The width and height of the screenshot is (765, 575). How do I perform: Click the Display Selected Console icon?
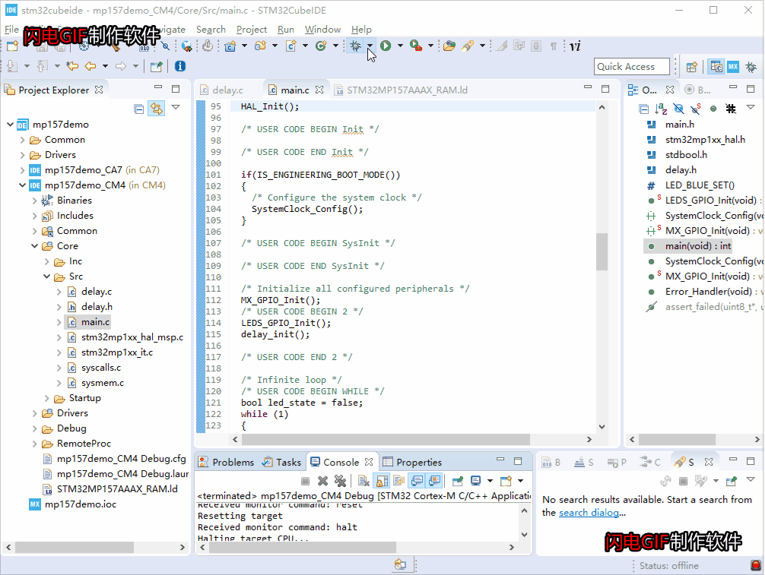pos(476,481)
